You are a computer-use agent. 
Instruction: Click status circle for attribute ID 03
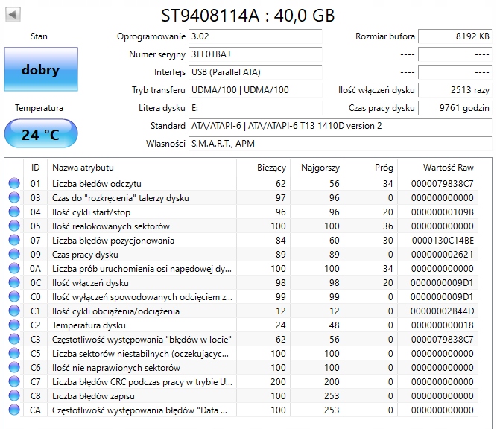[x=14, y=197]
